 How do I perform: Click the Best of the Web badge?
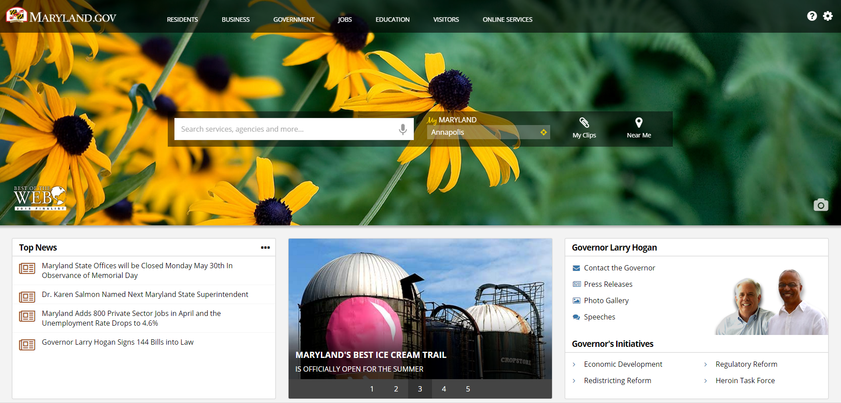pyautogui.click(x=40, y=198)
